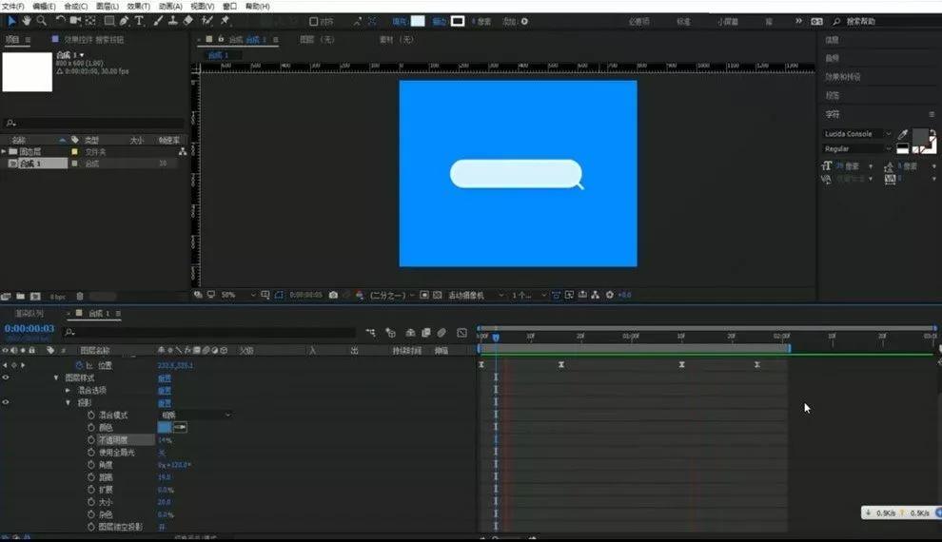942x542 pixels.
Task: Click frame blending icon in timeline header
Action: tap(426, 333)
